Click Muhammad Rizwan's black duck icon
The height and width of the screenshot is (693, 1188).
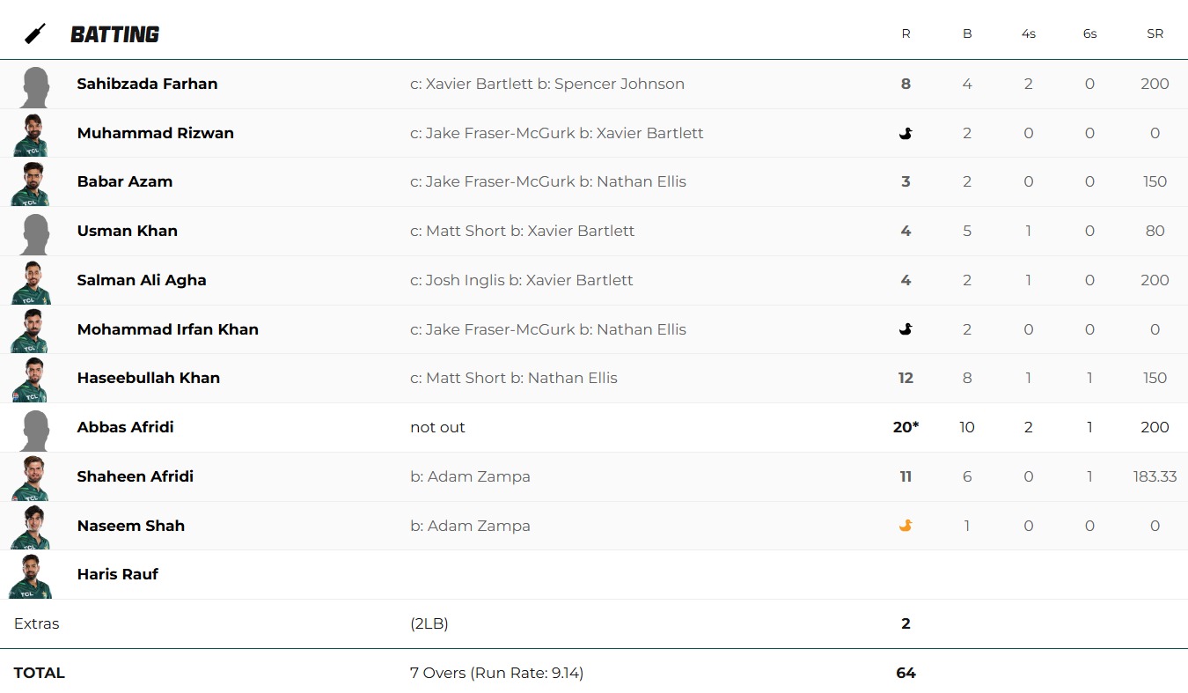click(906, 133)
